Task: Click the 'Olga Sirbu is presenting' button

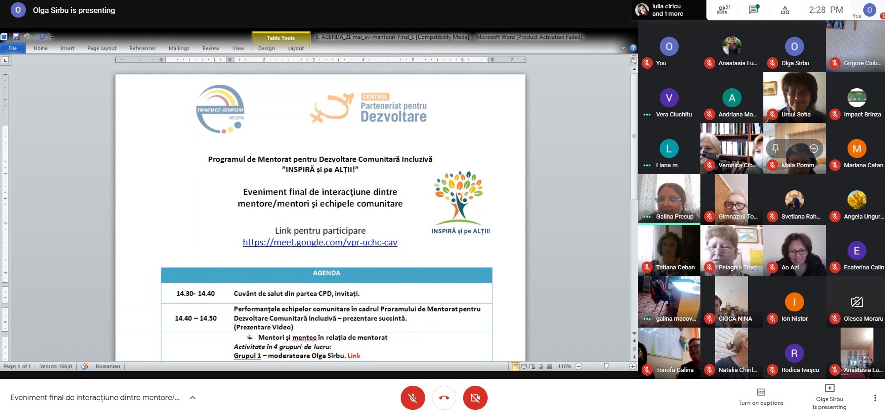Action: tap(829, 397)
